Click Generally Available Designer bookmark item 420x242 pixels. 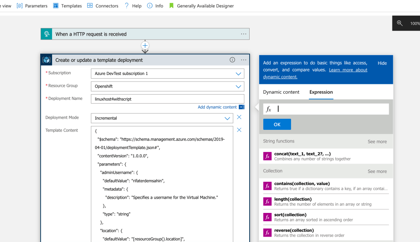pos(201,6)
